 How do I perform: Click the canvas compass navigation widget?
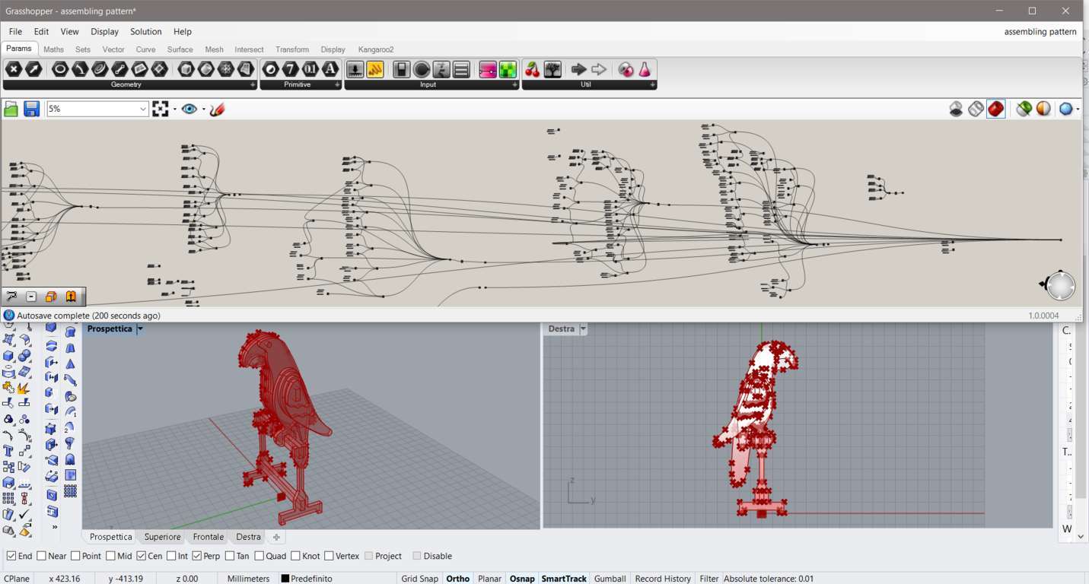pos(1059,285)
